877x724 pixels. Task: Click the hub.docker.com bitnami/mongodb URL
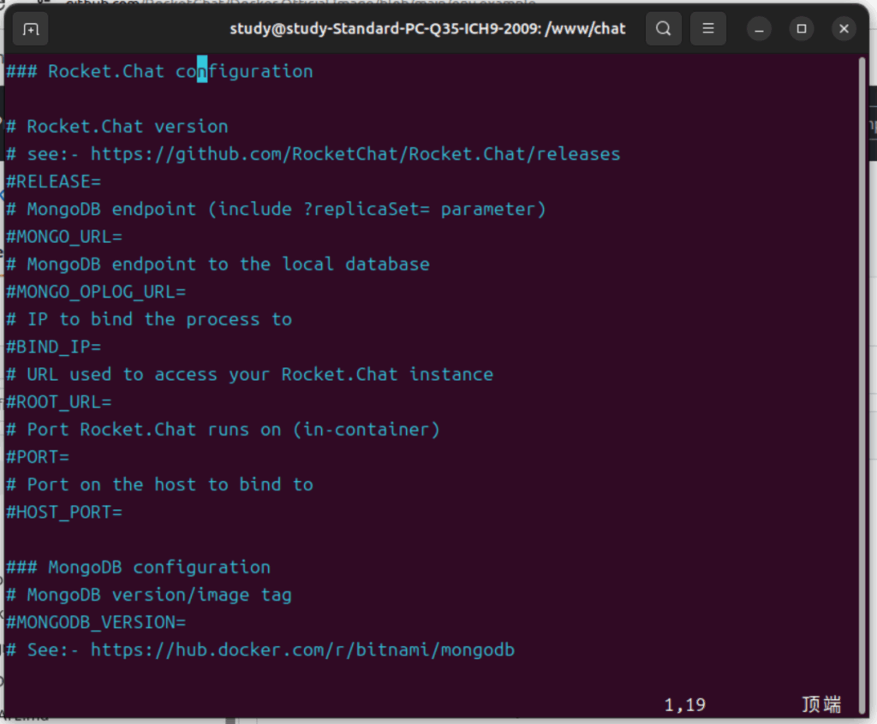[x=302, y=650]
